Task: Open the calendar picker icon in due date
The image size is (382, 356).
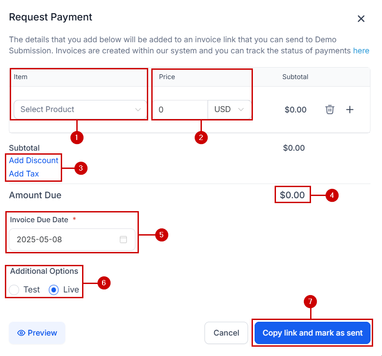Action: [123, 240]
